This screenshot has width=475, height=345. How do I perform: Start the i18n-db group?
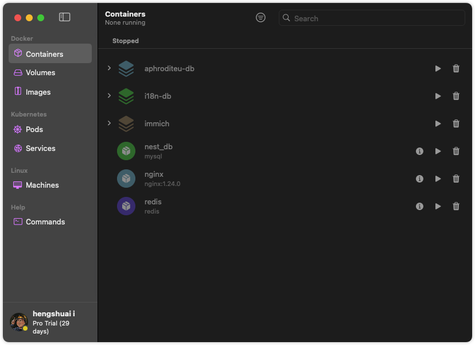coord(438,96)
